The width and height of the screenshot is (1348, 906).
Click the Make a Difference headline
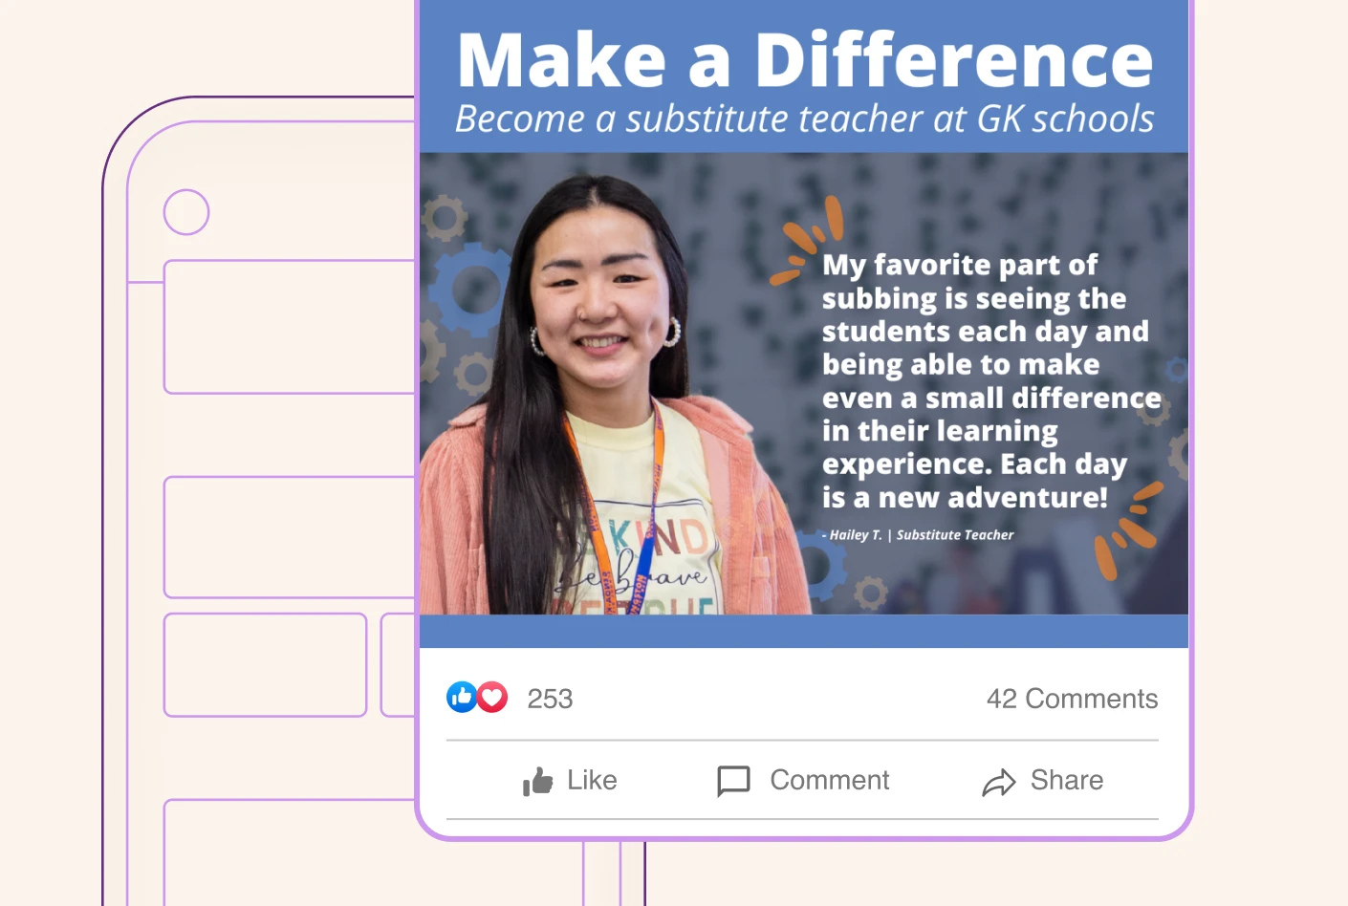[805, 60]
